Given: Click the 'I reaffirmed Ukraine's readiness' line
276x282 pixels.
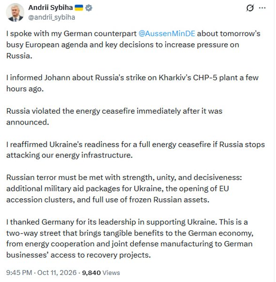Looking at the screenshot, I should [136, 144].
